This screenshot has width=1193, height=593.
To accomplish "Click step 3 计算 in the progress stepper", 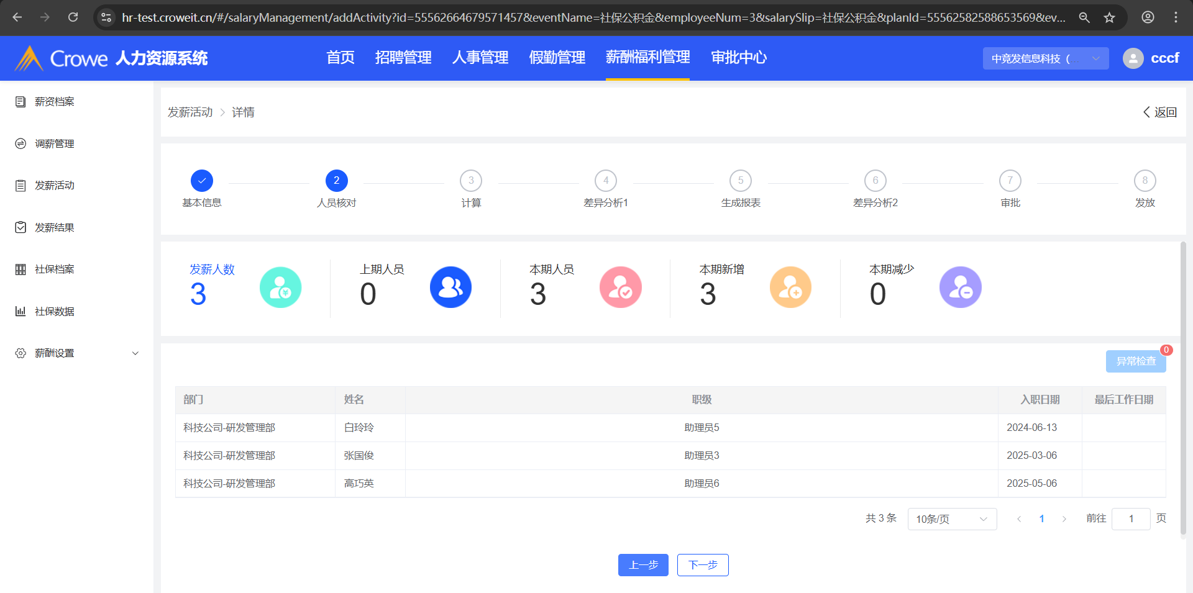I will tap(471, 181).
